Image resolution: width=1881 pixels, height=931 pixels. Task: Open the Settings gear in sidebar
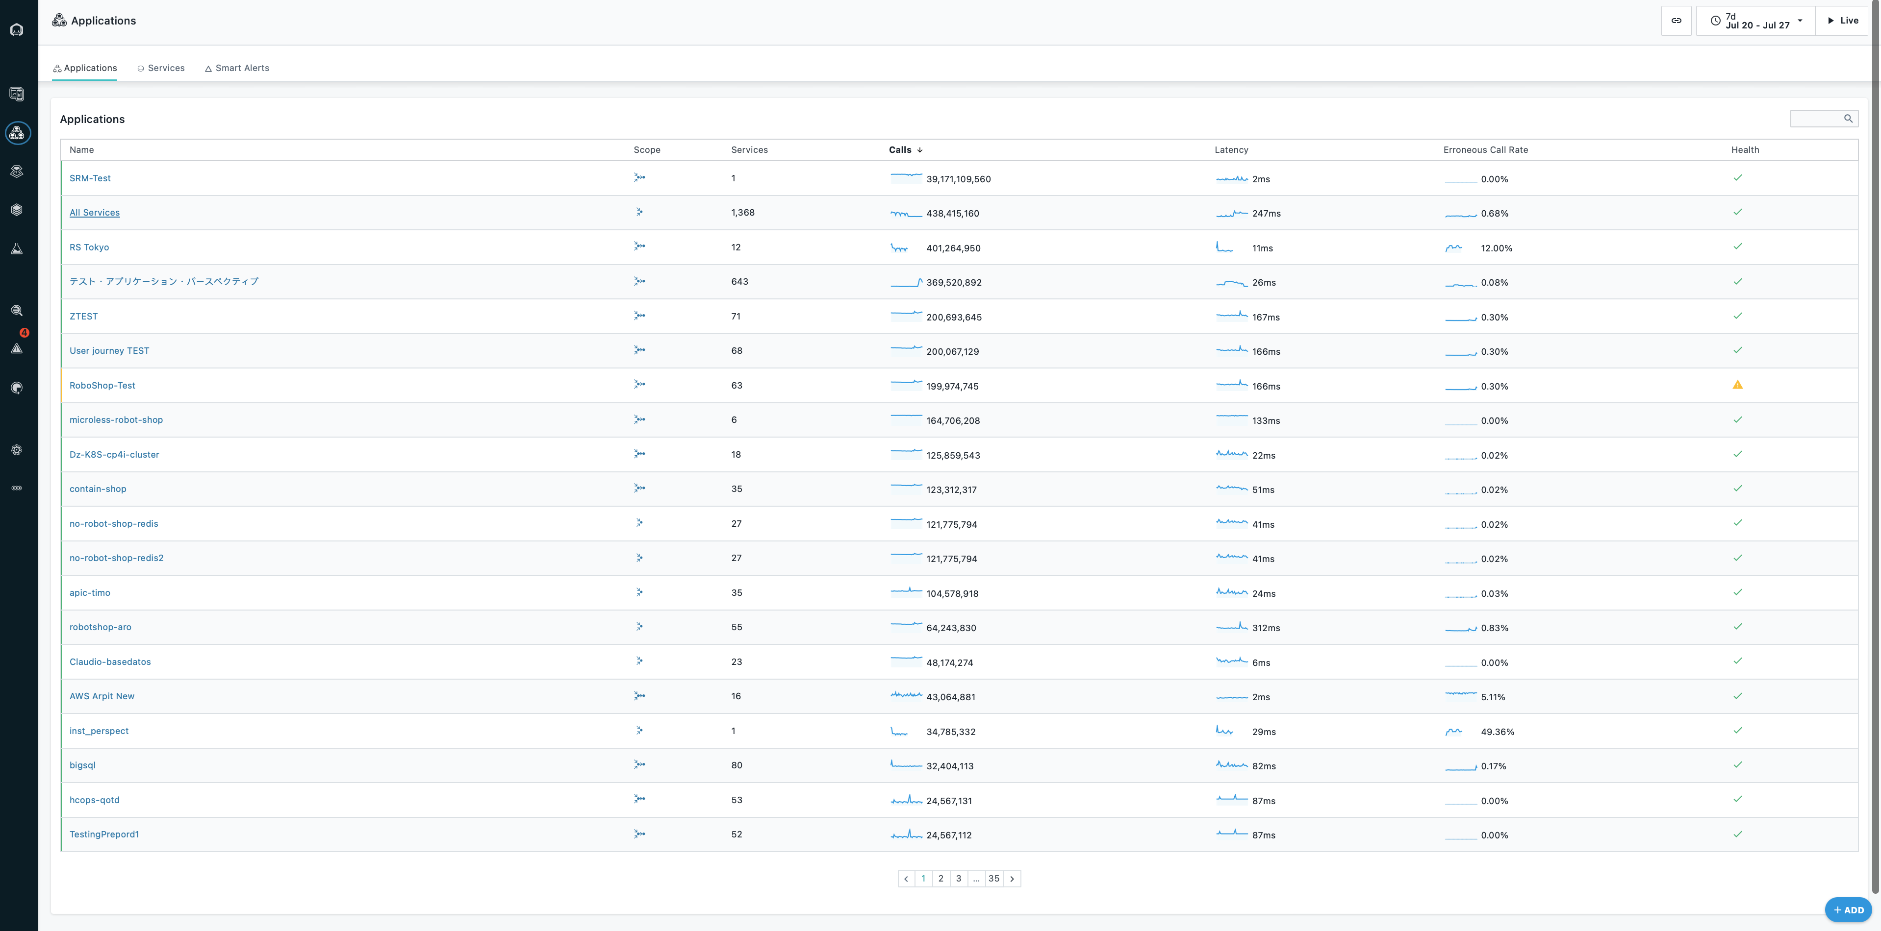(17, 449)
